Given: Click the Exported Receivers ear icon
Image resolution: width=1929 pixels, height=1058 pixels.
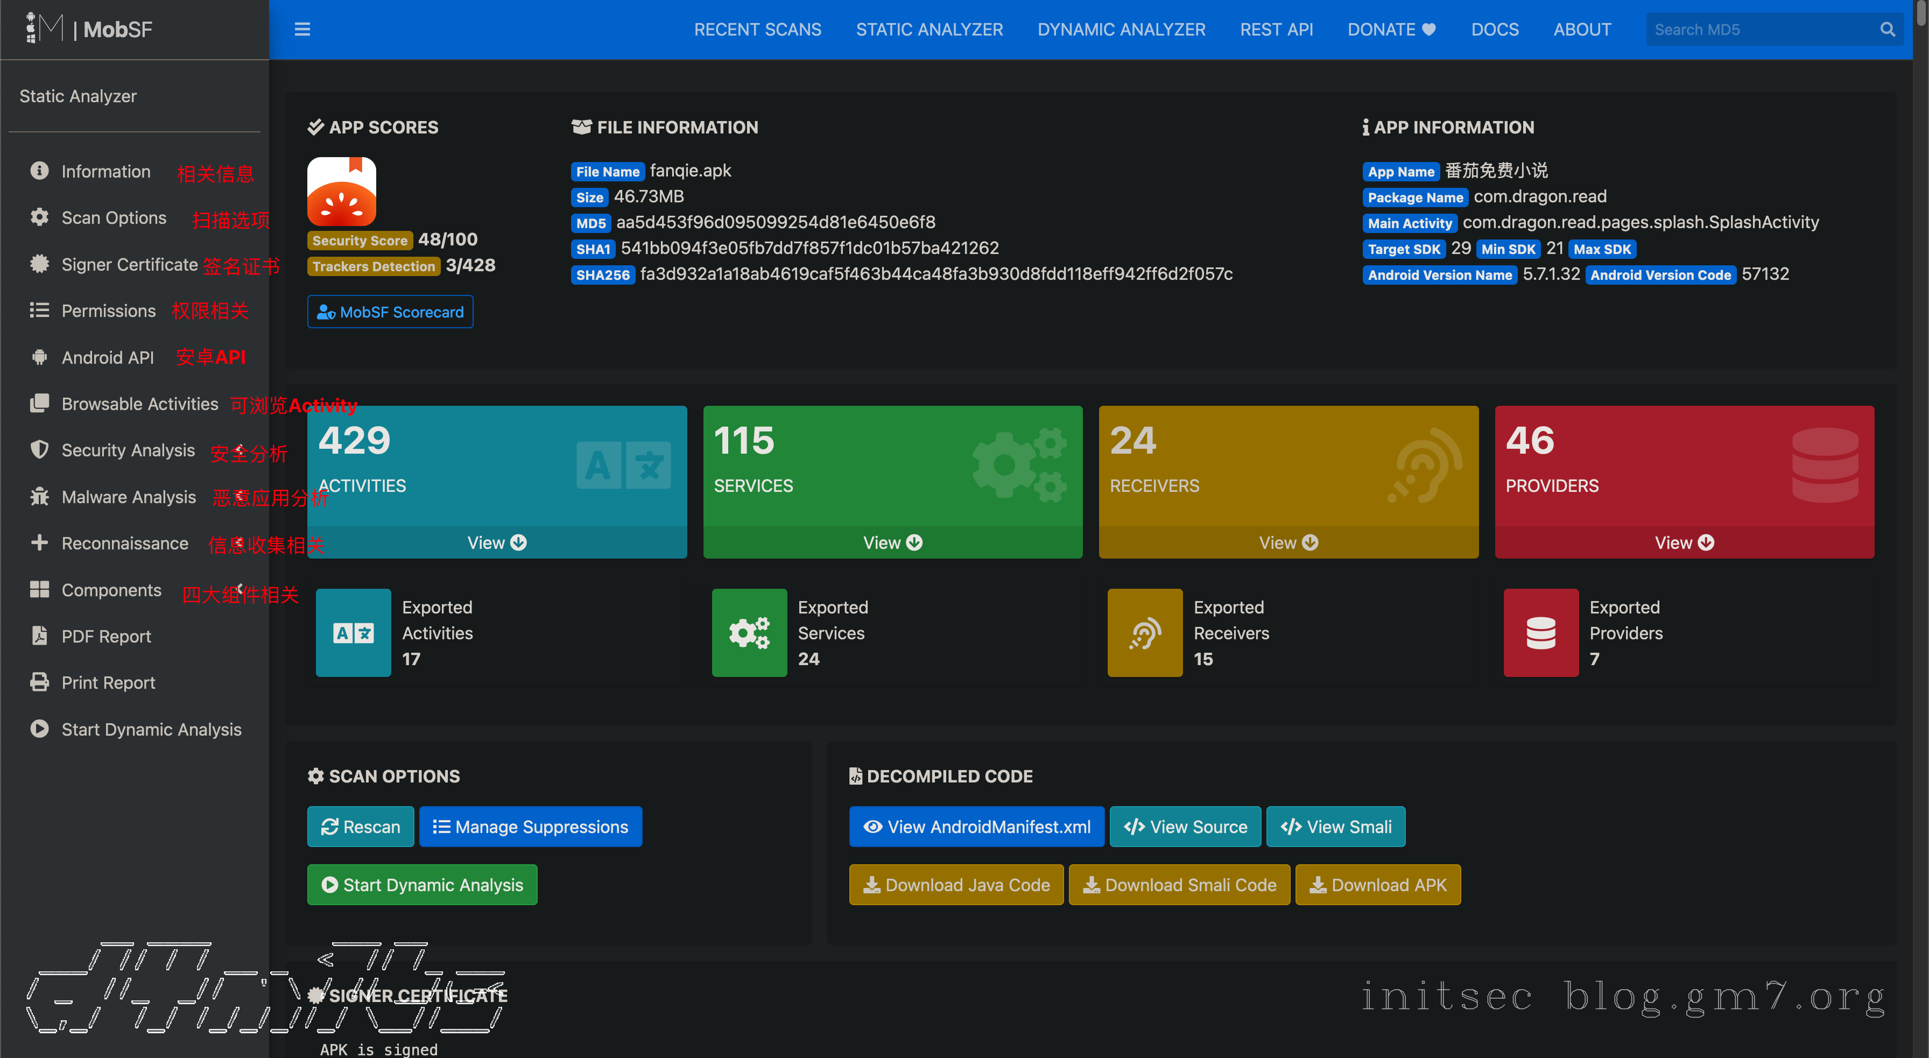Looking at the screenshot, I should pos(1144,633).
